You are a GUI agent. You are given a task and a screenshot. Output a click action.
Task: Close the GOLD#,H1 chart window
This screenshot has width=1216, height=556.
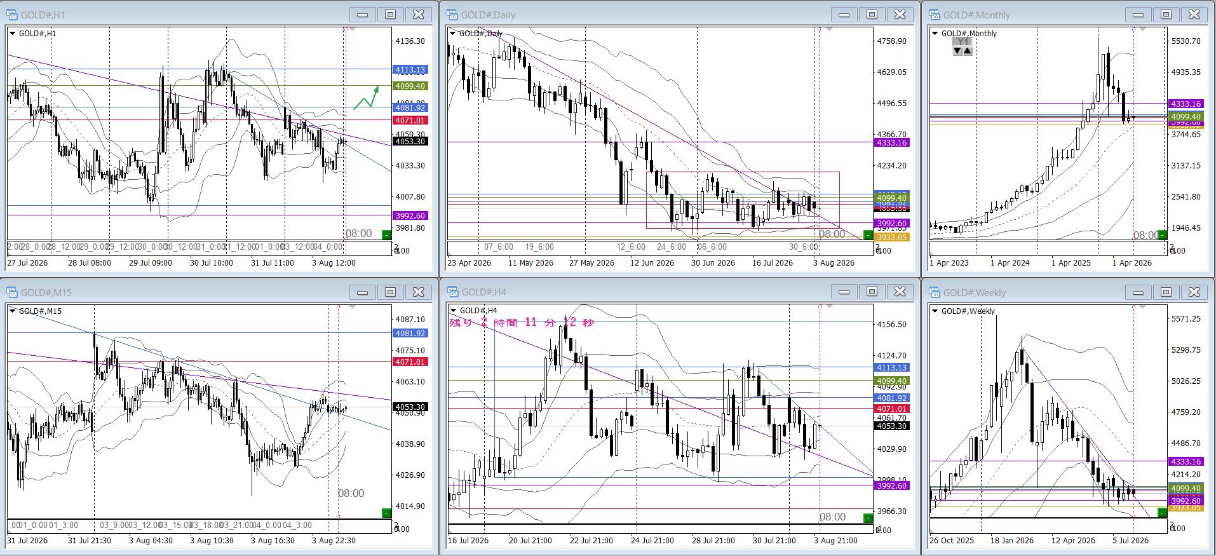click(x=419, y=15)
